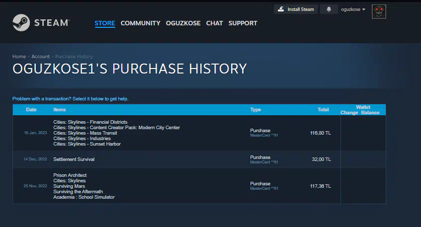Click the Steam logo icon
Screen dimensions: 421x227
pyautogui.click(x=21, y=22)
